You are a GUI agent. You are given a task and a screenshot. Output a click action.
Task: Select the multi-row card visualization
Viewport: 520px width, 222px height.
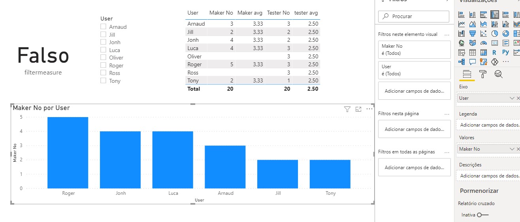pyautogui.click(x=505, y=43)
